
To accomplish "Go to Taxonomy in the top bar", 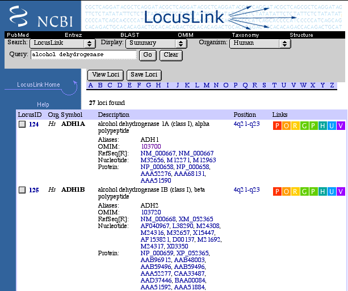I will coord(245,35).
